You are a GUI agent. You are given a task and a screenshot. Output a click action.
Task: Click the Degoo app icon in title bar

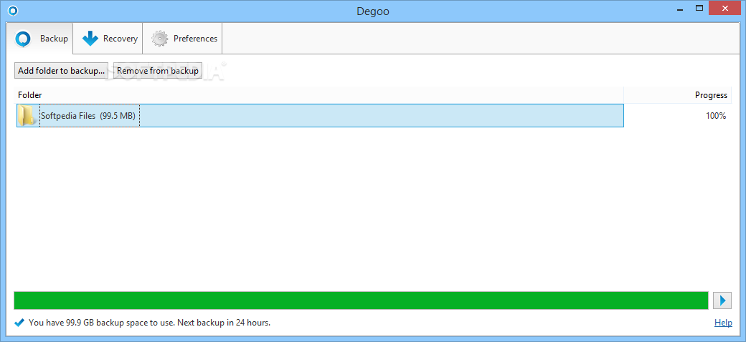[x=13, y=11]
